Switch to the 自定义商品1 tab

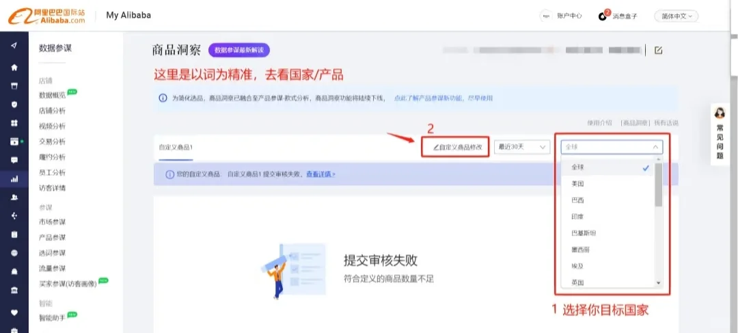click(176, 148)
